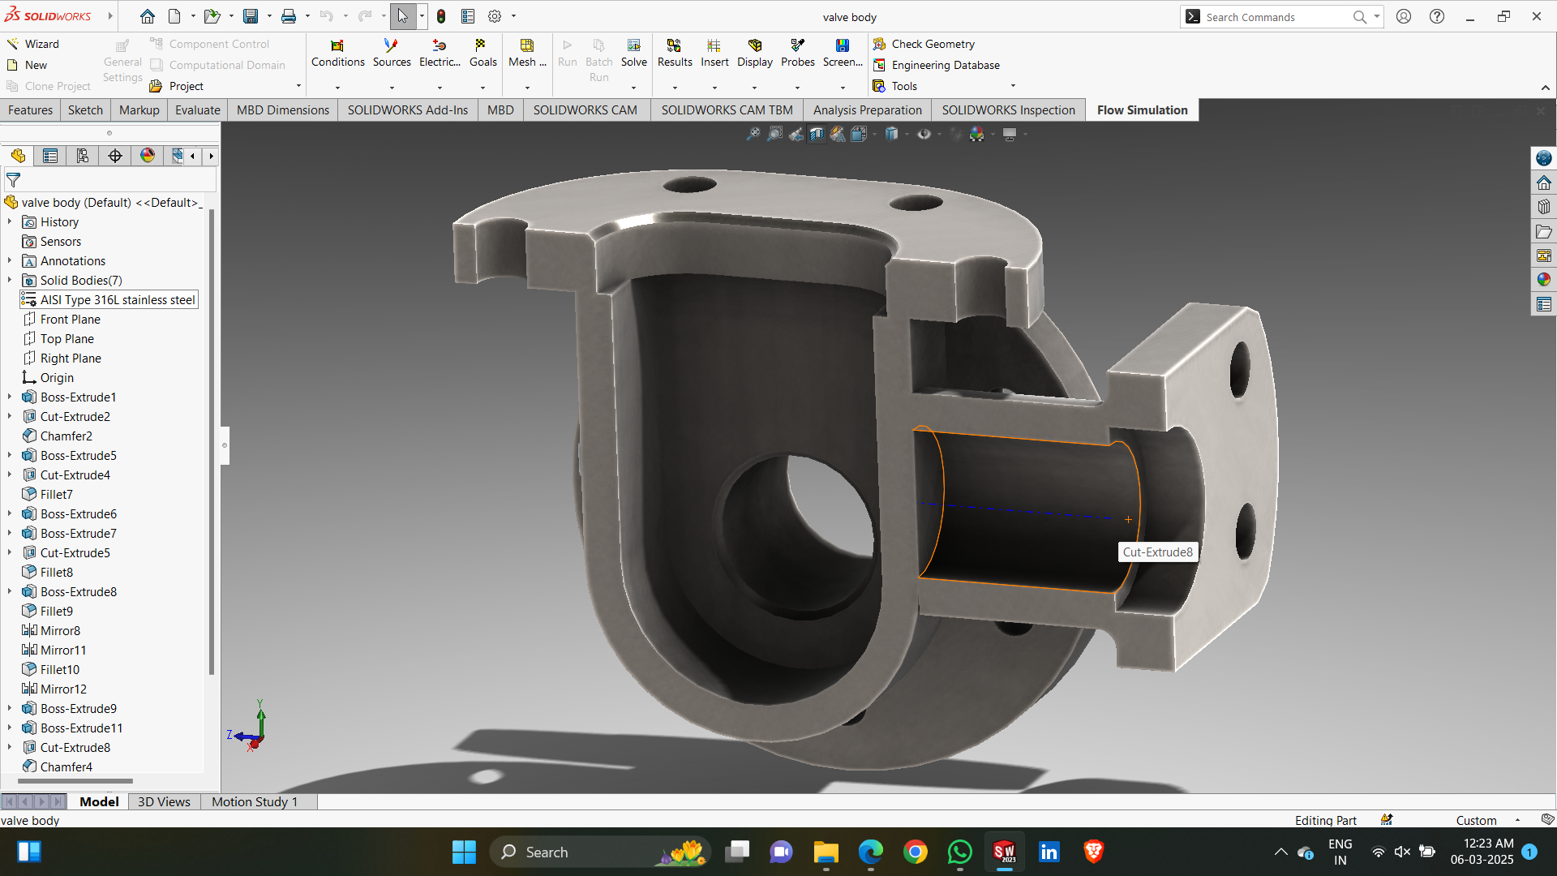The height and width of the screenshot is (876, 1557).
Task: Open the Motion Study 1 tab
Action: 255,801
